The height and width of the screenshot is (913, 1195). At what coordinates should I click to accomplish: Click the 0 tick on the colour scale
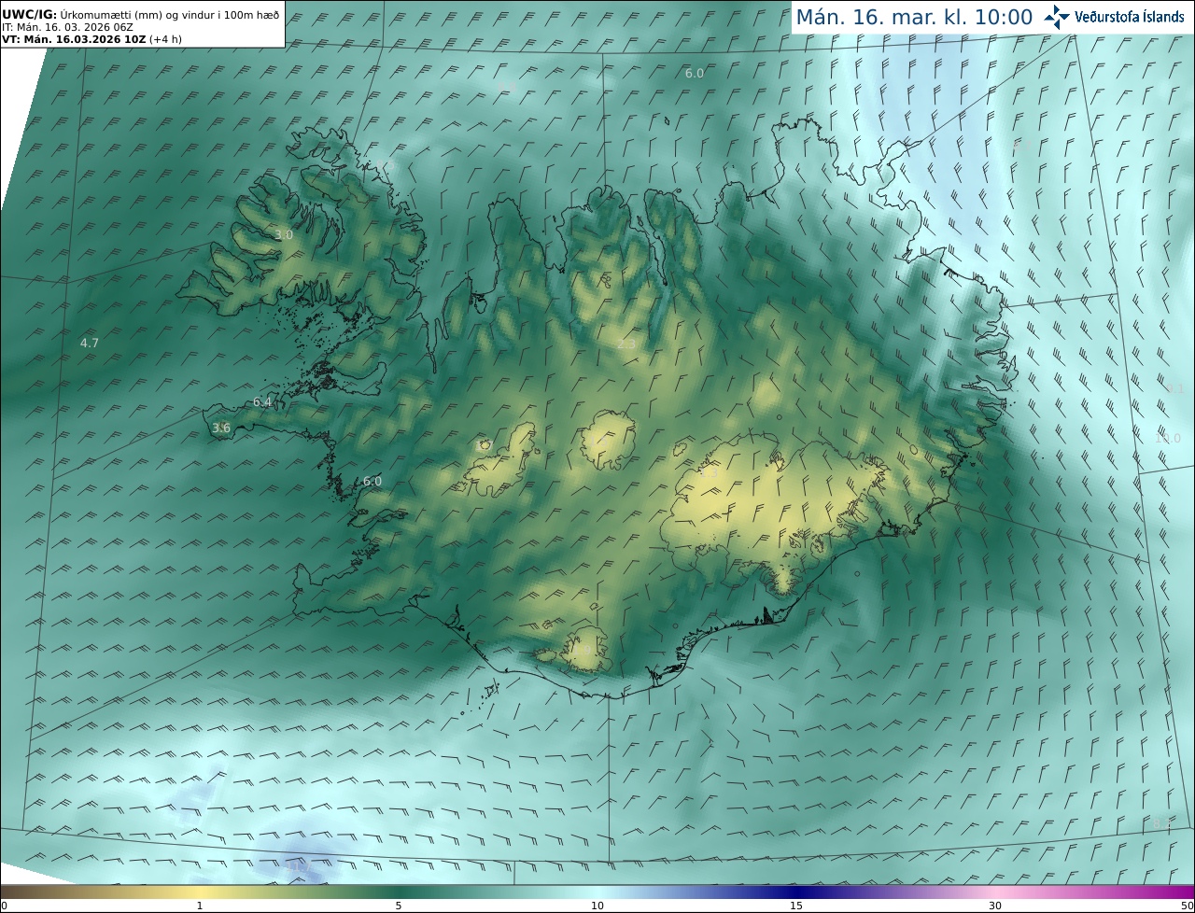pyautogui.click(x=4, y=906)
